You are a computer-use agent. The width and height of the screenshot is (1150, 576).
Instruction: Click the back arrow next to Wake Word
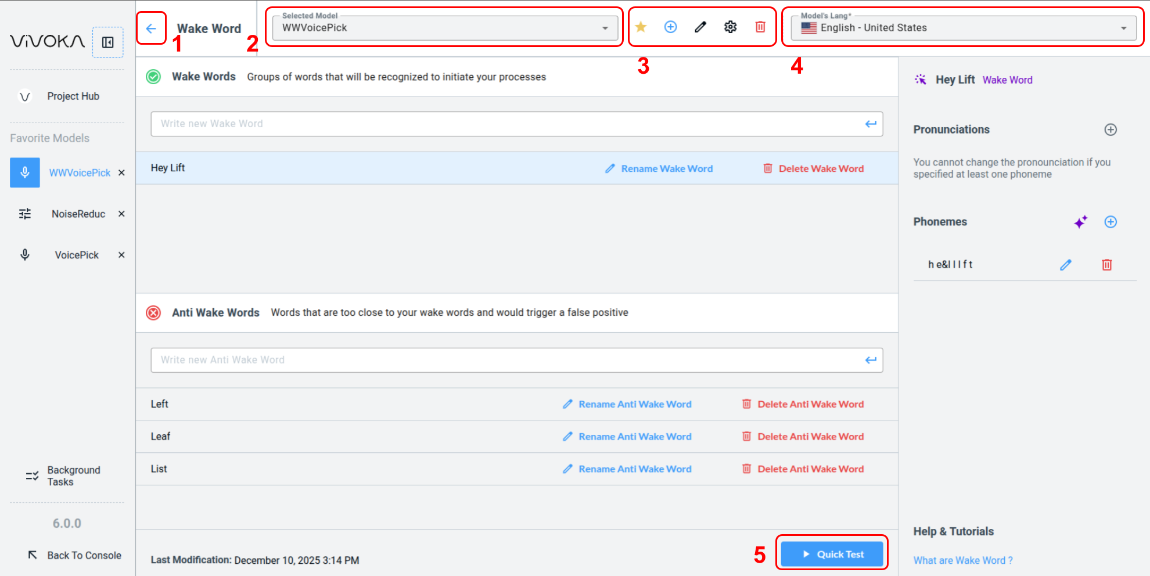click(151, 28)
